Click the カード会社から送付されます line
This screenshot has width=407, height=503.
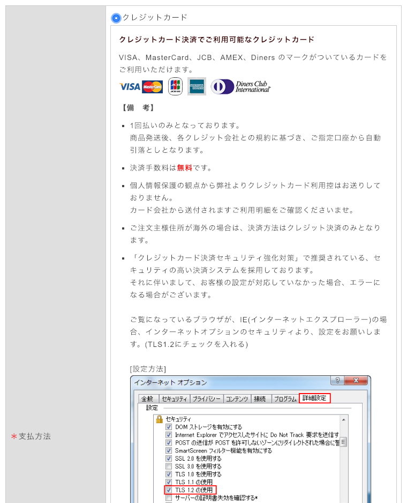242,210
